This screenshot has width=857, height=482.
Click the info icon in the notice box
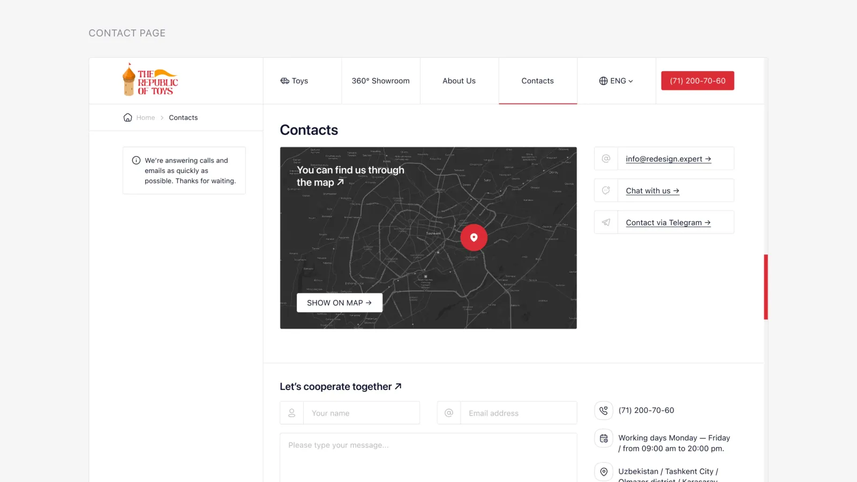136,160
